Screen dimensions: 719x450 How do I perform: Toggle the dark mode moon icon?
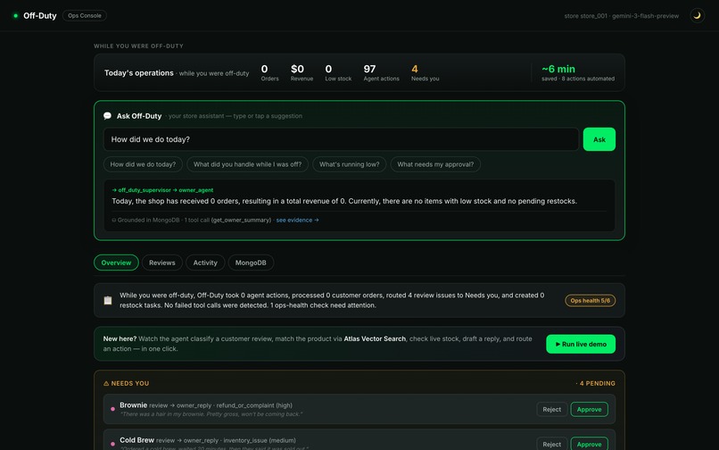(x=697, y=15)
